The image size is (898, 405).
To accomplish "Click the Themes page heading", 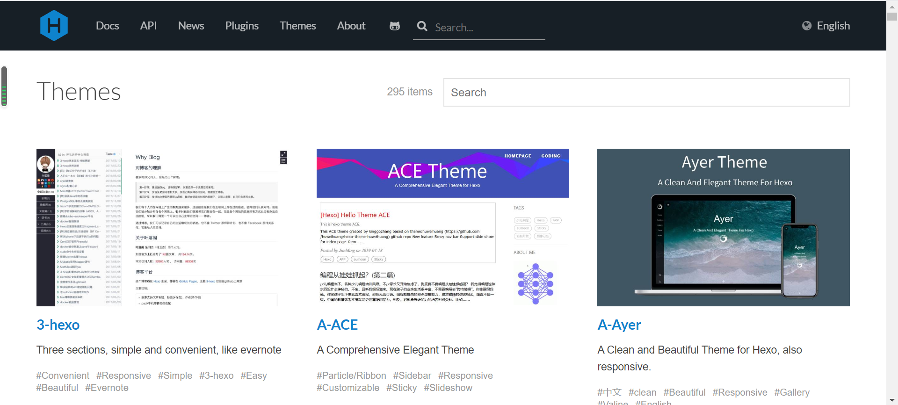I will click(79, 92).
